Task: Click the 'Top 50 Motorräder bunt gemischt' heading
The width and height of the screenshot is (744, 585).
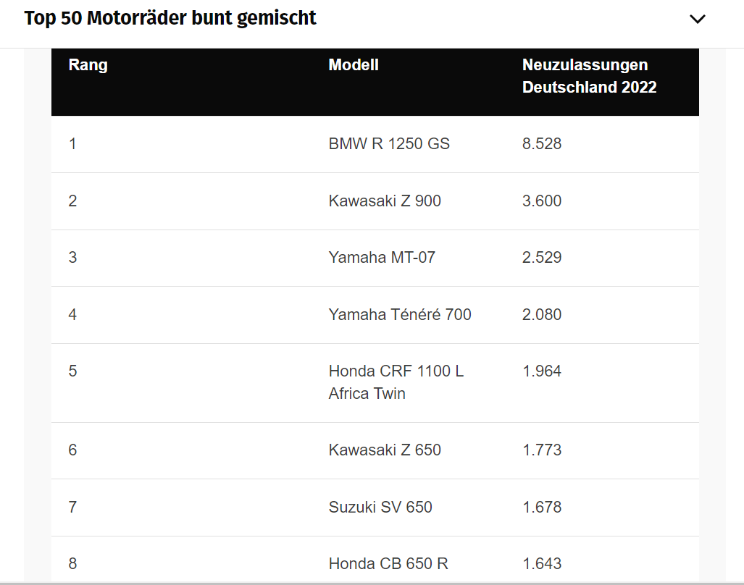Action: [x=170, y=18]
